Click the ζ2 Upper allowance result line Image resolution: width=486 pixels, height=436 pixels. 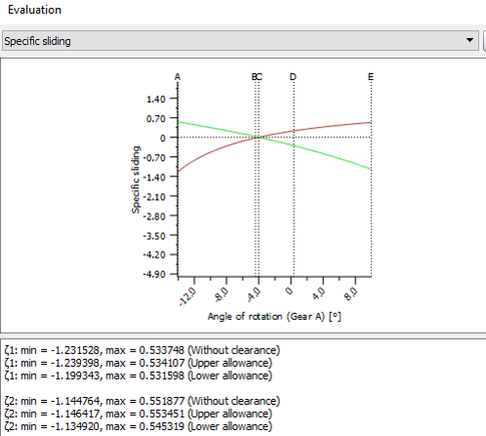[x=139, y=414]
